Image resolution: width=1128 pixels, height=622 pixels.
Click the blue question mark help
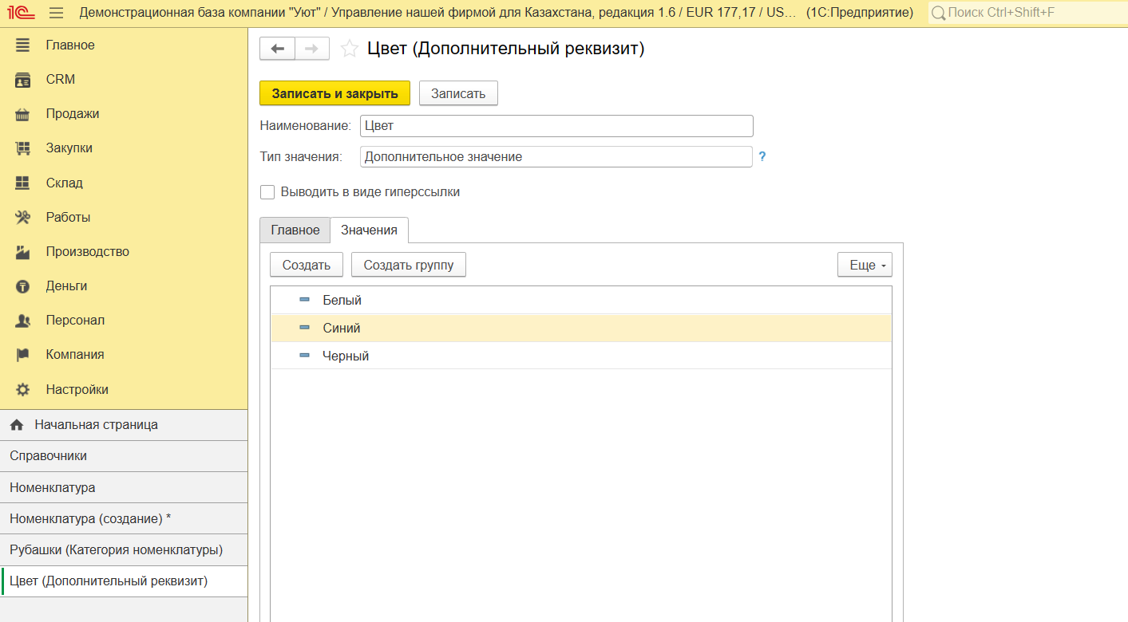pyautogui.click(x=762, y=157)
